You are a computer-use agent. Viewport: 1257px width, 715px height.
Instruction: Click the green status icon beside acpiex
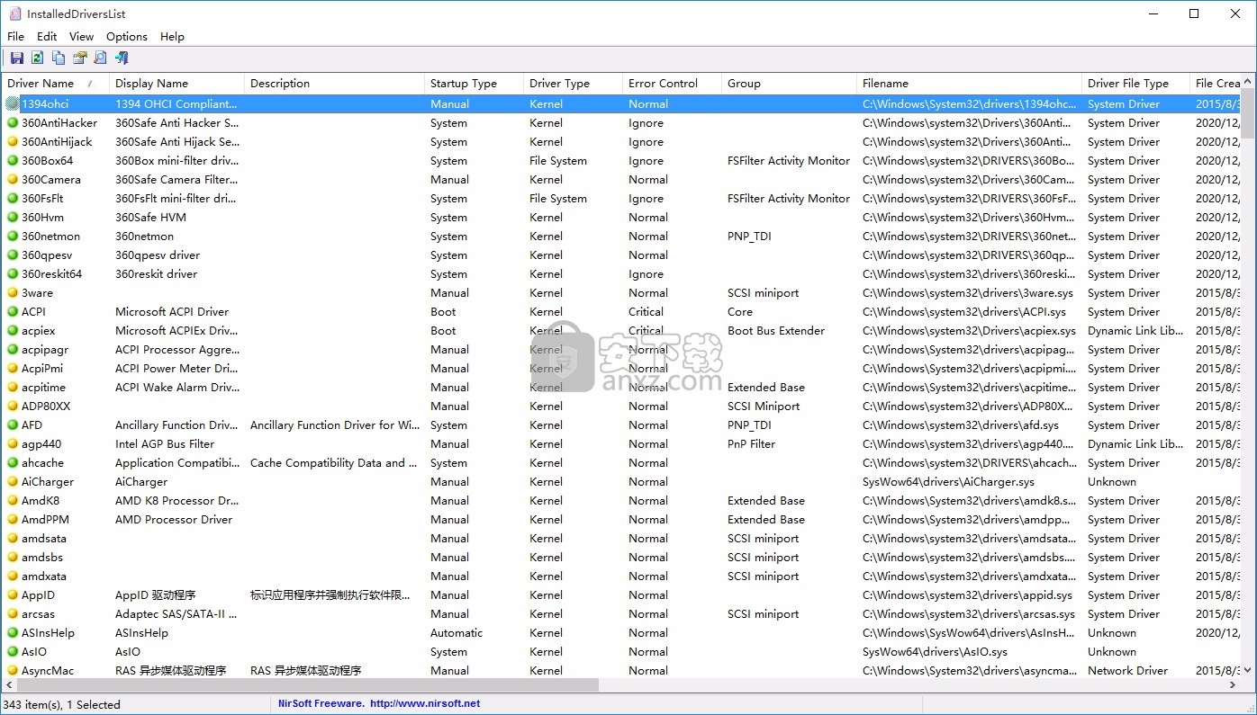coord(13,331)
